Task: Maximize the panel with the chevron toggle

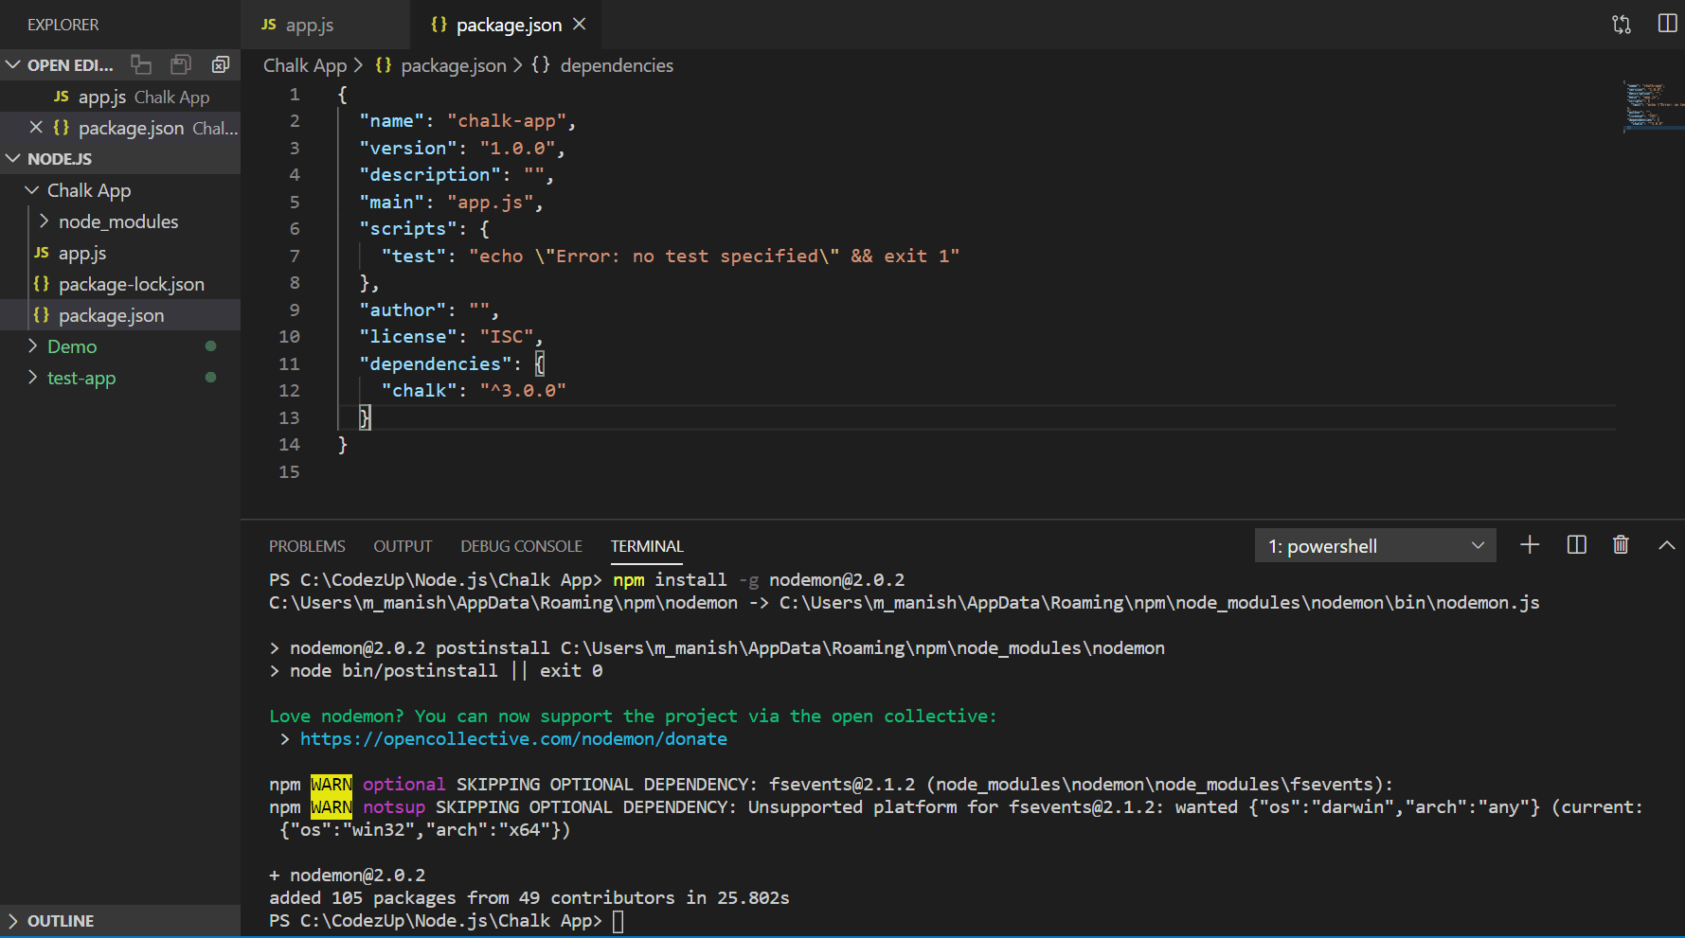Action: click(x=1664, y=544)
